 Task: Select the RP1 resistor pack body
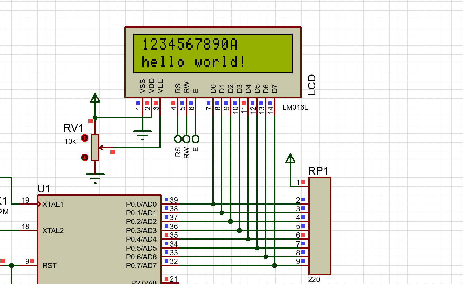(x=320, y=226)
